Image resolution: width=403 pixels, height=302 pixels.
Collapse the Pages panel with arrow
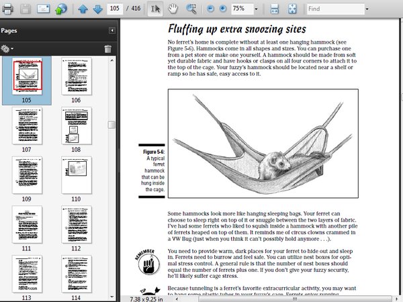(112, 31)
